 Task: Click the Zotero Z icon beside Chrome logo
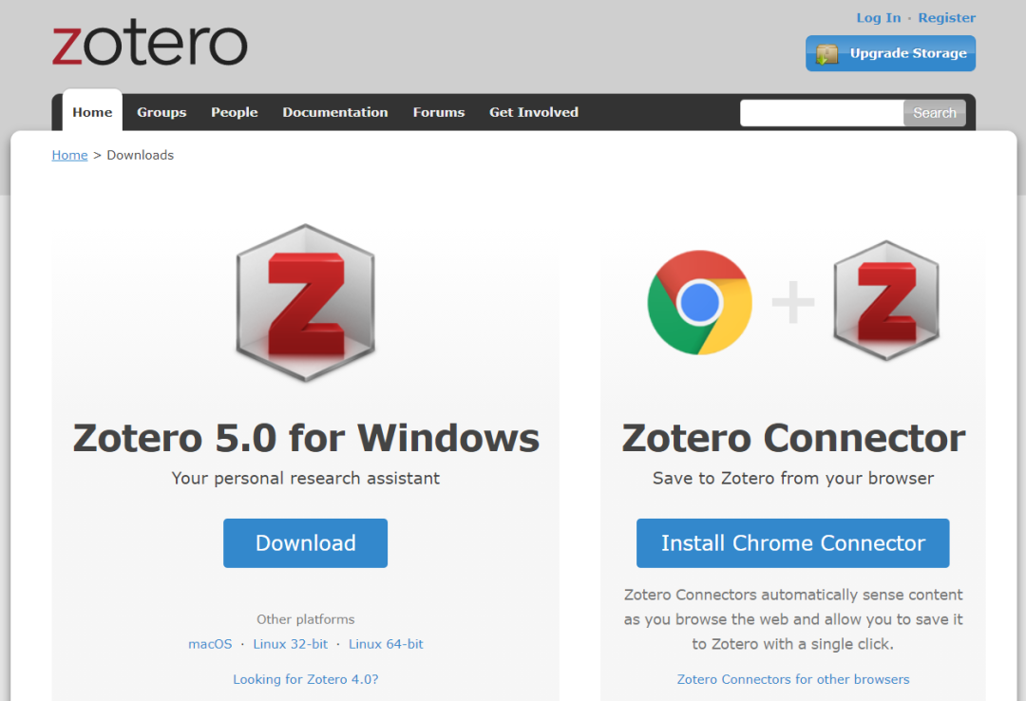click(x=886, y=300)
